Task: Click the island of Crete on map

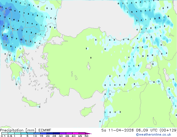Action: pos(31,102)
